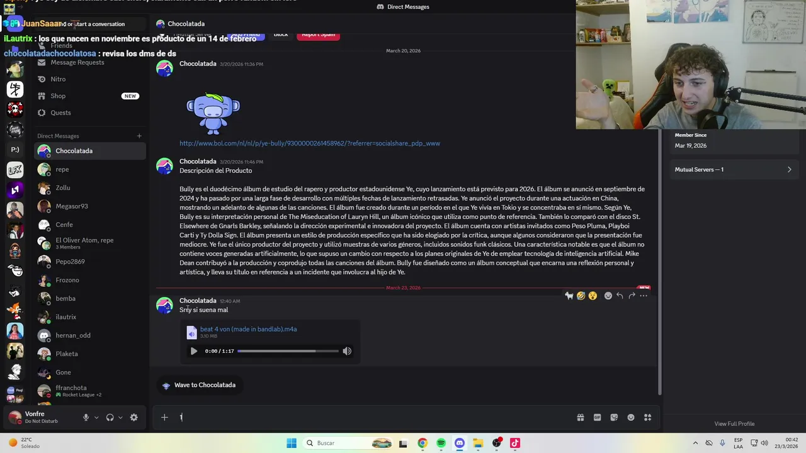The image size is (806, 453).
Task: Open the DM with Plaketa
Action: [89, 354]
